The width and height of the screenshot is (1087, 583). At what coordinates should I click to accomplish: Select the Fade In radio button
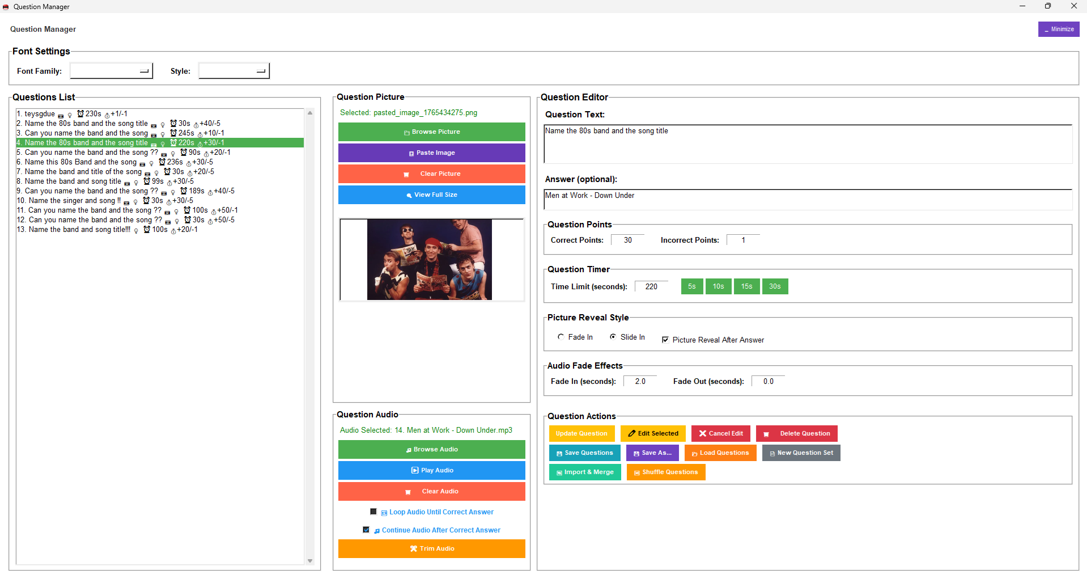point(561,337)
